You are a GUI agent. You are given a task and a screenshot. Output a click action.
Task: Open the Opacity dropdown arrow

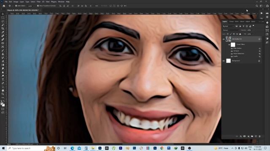coord(253,30)
